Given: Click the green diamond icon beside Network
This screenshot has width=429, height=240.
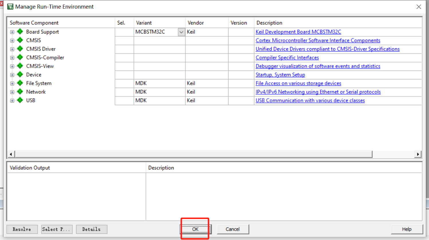Looking at the screenshot, I should coord(20,91).
